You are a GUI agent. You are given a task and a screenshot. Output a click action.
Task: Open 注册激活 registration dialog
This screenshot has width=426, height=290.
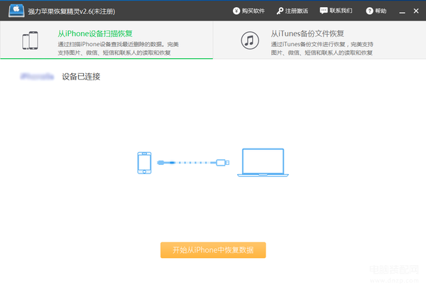[x=293, y=11]
